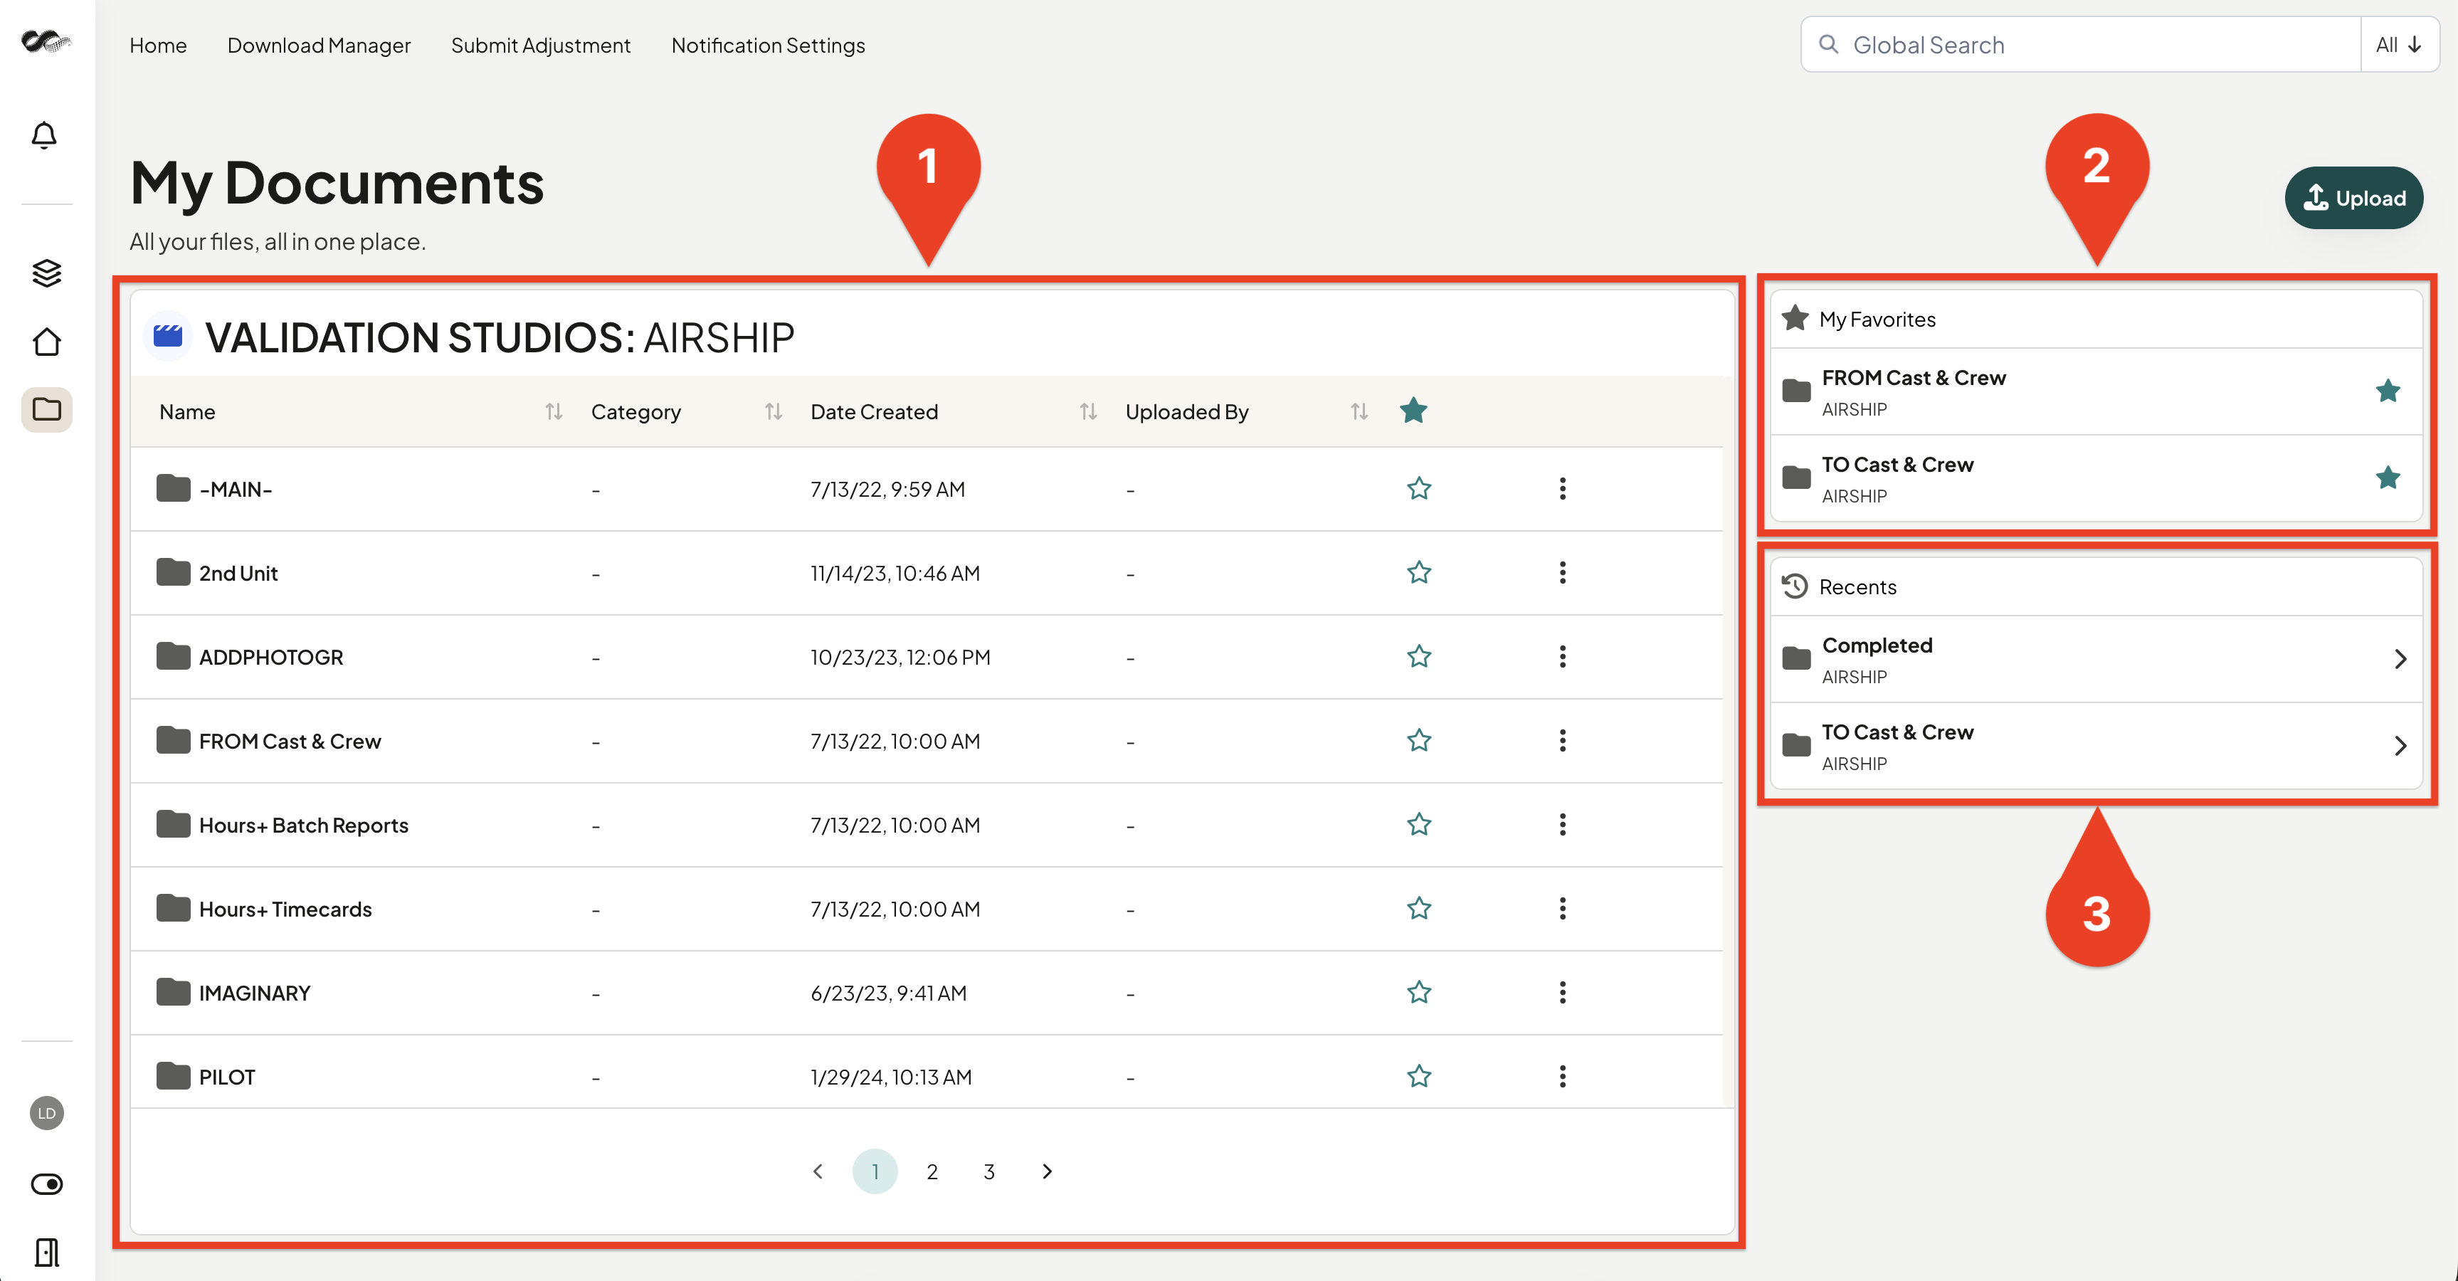Open more options for Hours+ Batch Reports
Viewport: 2458px width, 1281px height.
coord(1562,825)
